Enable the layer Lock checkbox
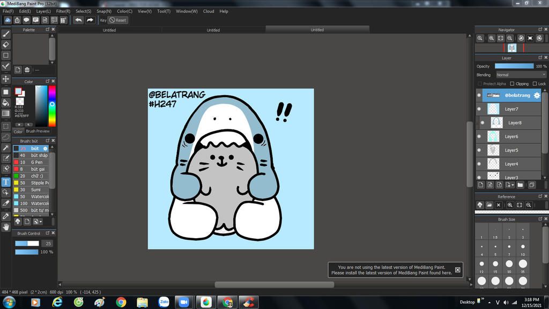 tap(535, 84)
